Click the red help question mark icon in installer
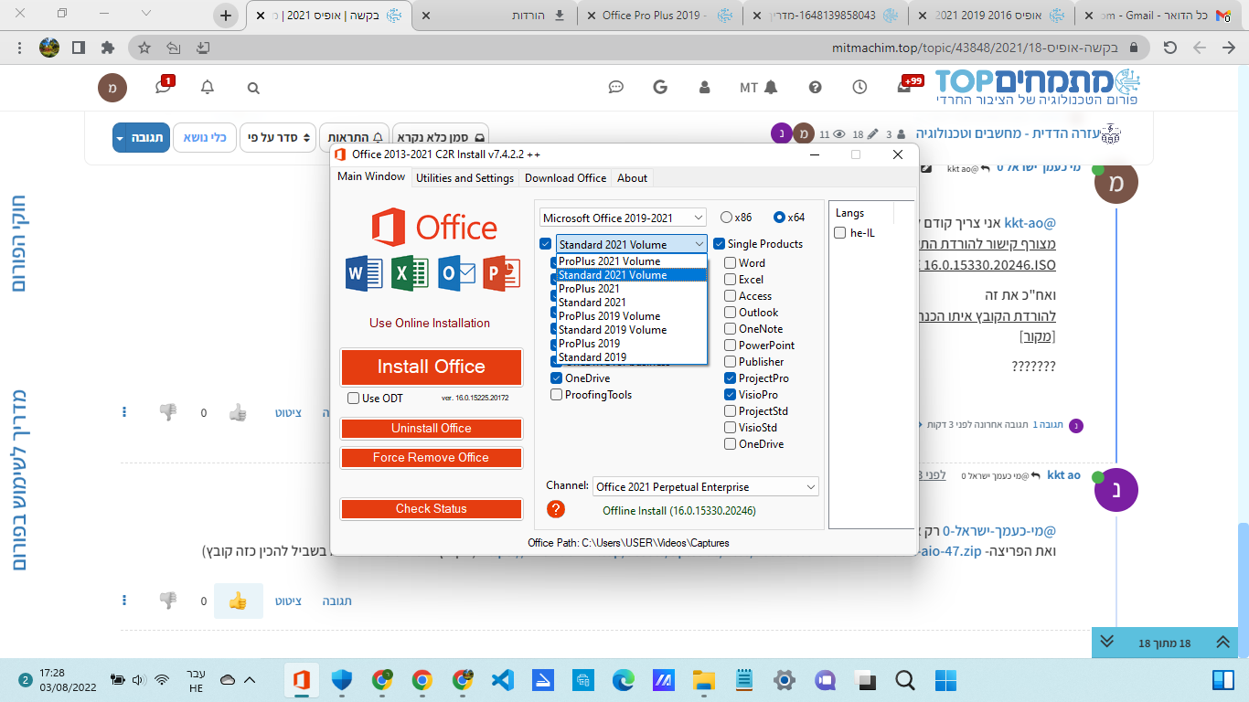The image size is (1249, 702). tap(556, 509)
